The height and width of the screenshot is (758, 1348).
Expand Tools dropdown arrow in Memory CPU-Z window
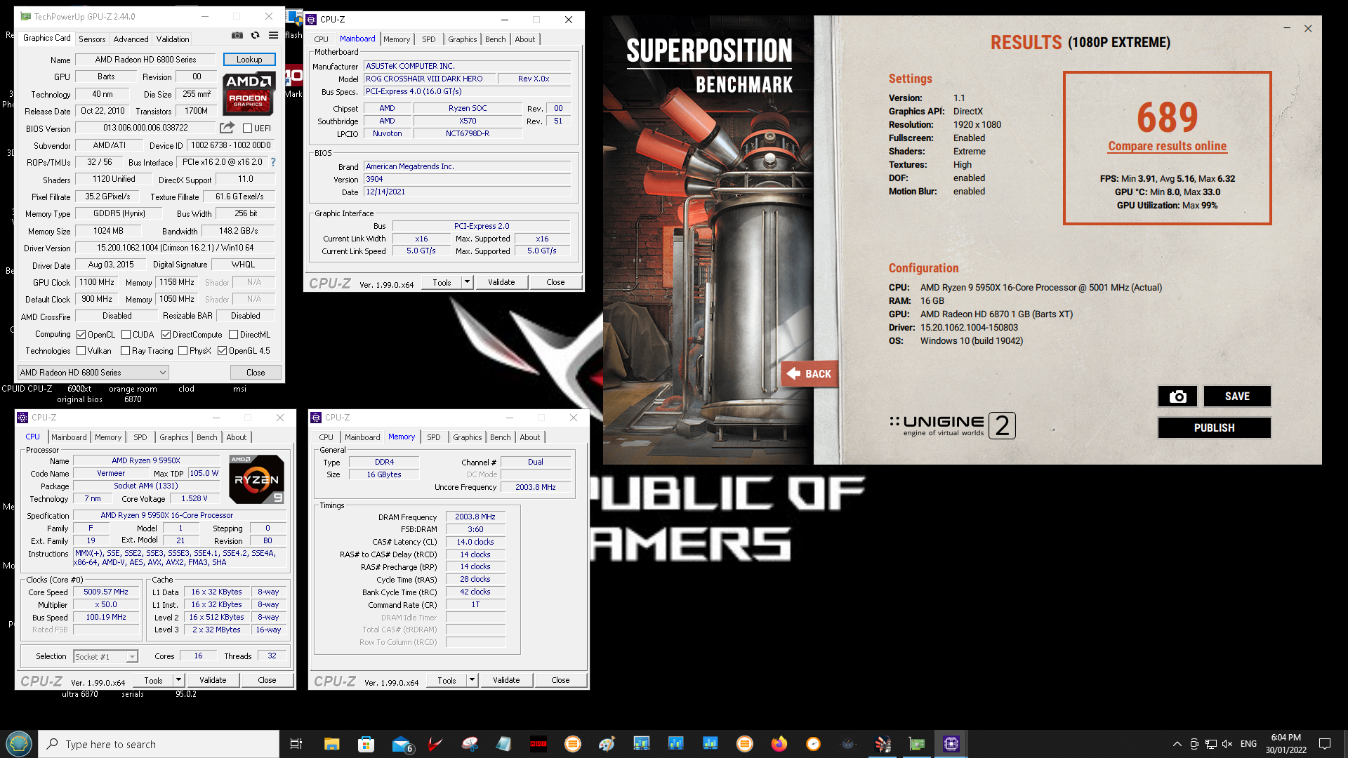472,680
